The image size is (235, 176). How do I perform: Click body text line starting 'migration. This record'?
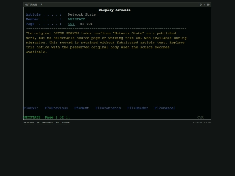click(x=105, y=43)
